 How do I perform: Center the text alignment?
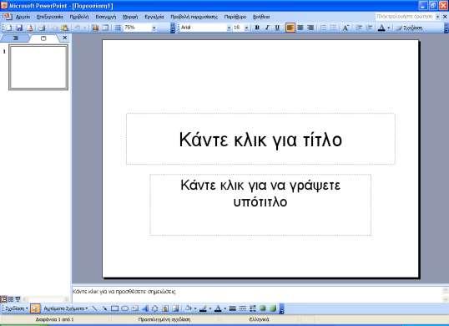click(300, 28)
